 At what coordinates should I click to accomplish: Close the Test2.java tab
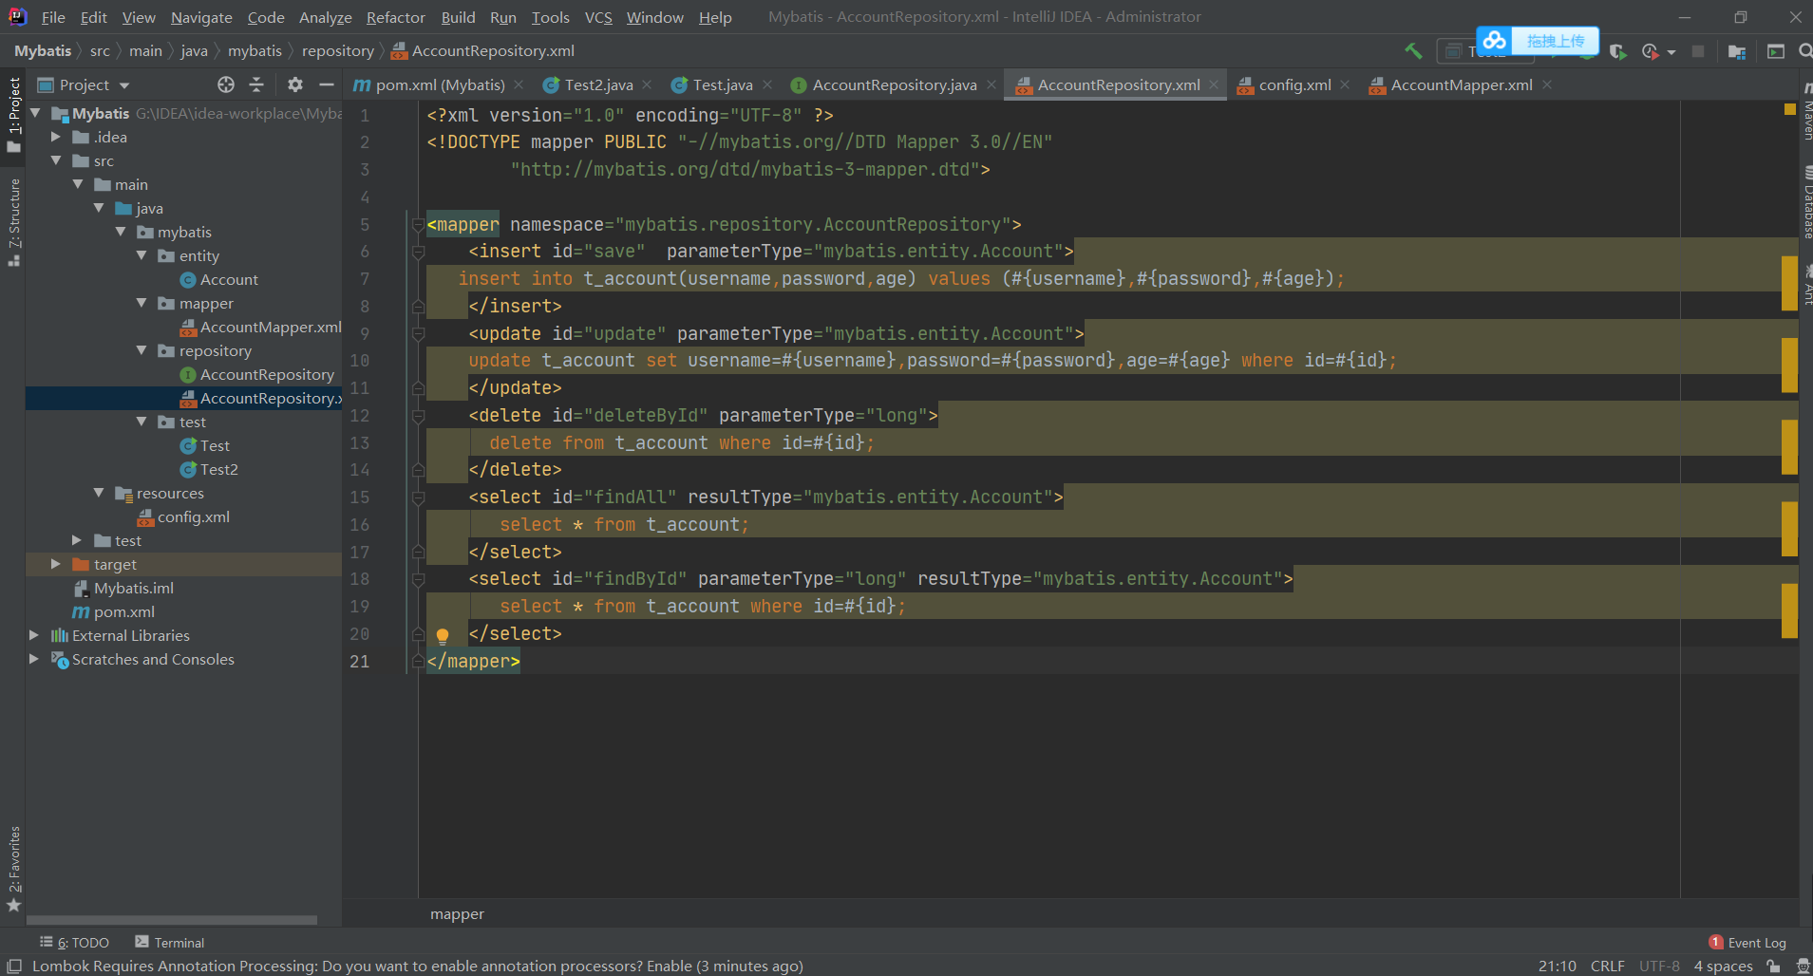pyautogui.click(x=647, y=84)
